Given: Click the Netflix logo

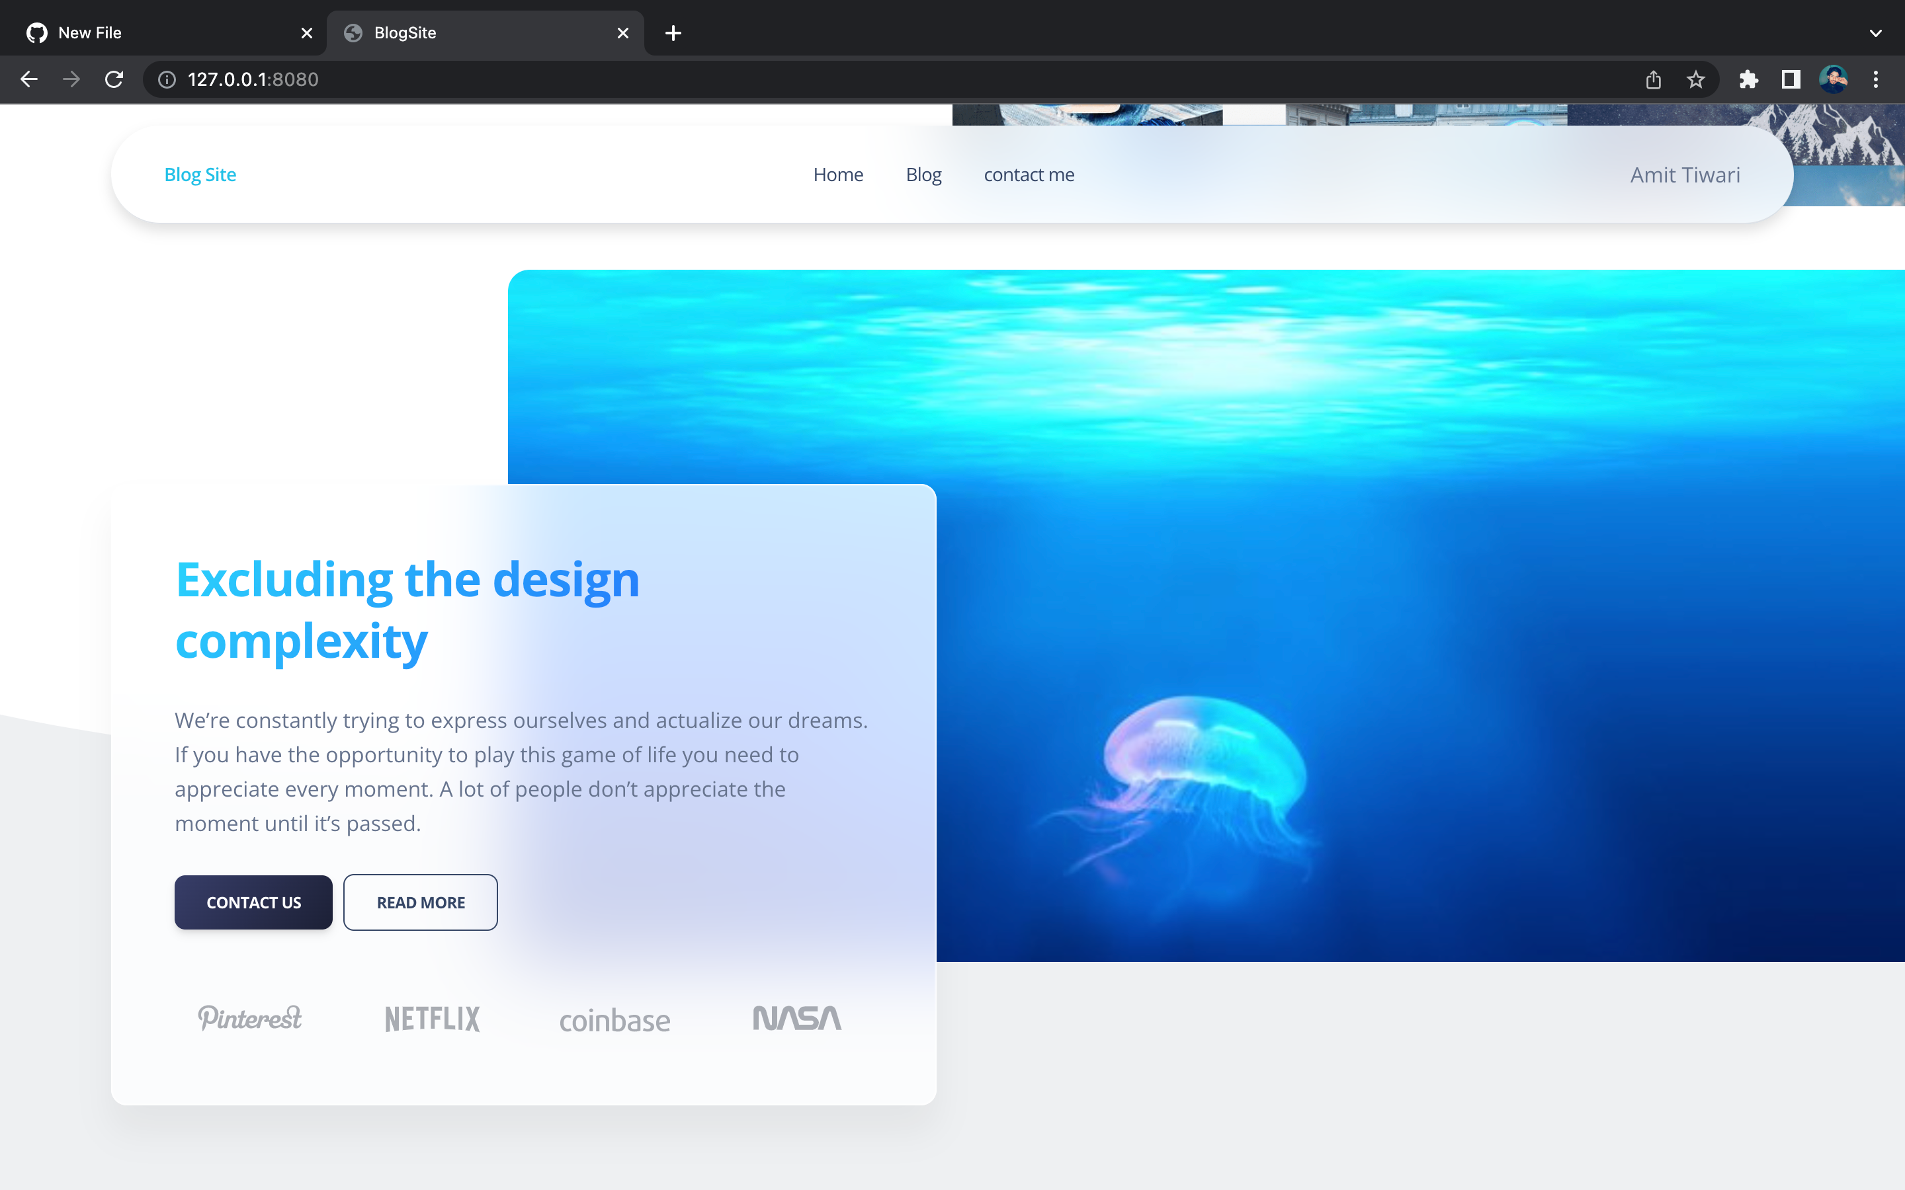Looking at the screenshot, I should (432, 1018).
